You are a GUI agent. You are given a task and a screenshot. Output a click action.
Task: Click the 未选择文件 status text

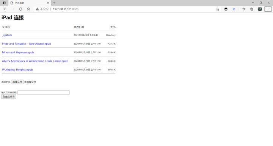coord(30,82)
